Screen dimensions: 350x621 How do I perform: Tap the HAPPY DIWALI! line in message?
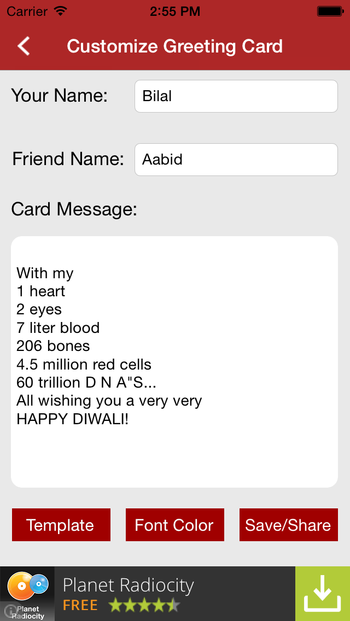[73, 419]
